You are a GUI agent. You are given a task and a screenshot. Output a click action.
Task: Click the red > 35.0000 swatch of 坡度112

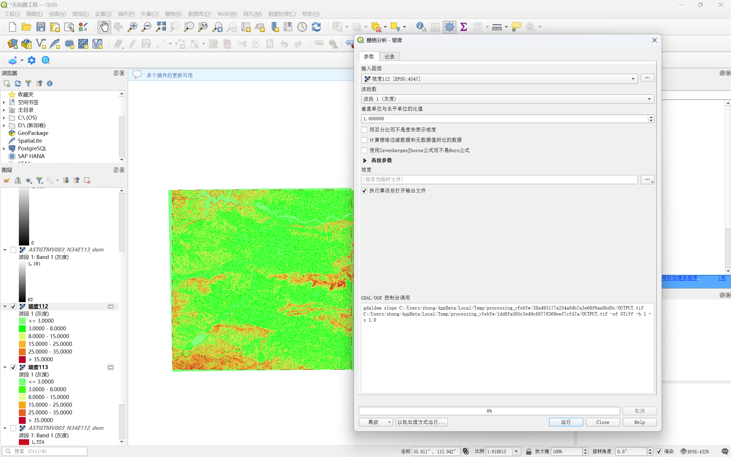[22, 359]
